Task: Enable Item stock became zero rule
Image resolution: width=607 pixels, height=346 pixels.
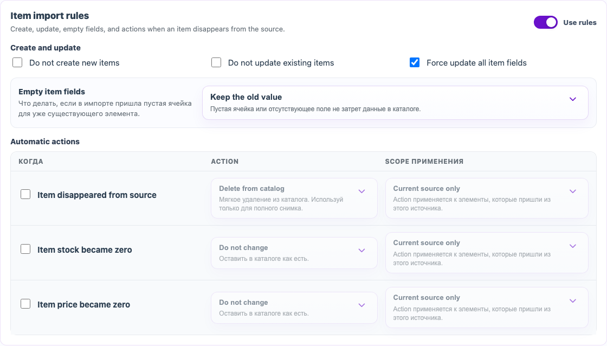Action: pos(25,249)
